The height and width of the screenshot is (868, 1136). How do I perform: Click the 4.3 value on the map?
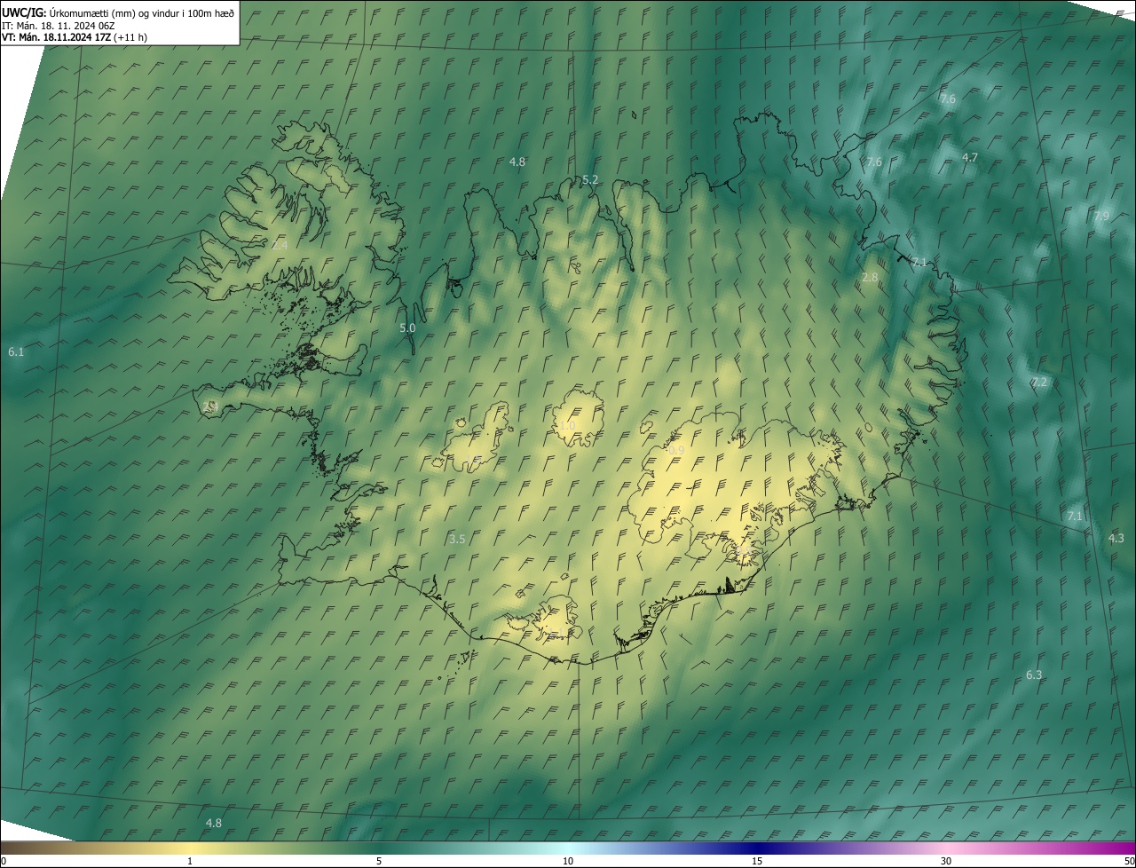[x=1116, y=538]
